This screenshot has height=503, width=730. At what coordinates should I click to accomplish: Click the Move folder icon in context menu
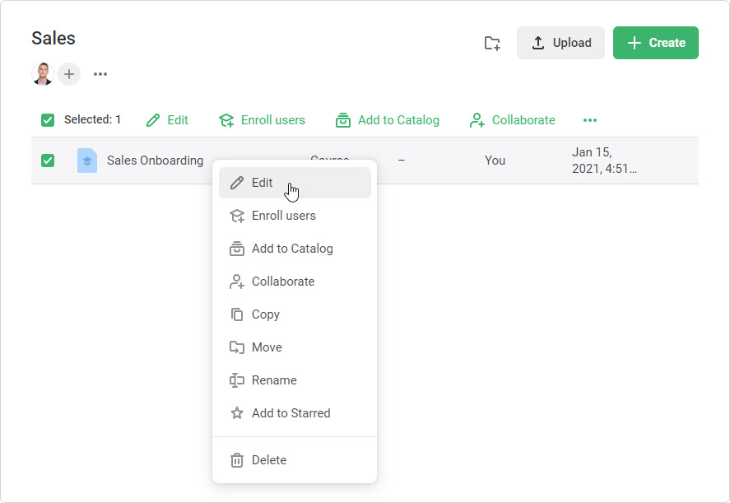pos(237,347)
